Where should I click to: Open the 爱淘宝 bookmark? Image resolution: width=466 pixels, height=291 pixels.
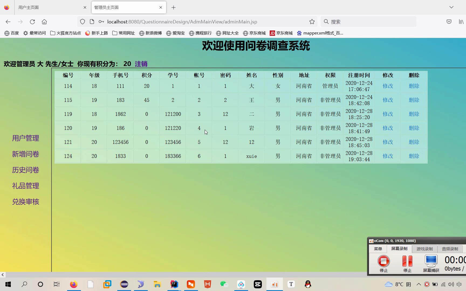tap(176, 33)
